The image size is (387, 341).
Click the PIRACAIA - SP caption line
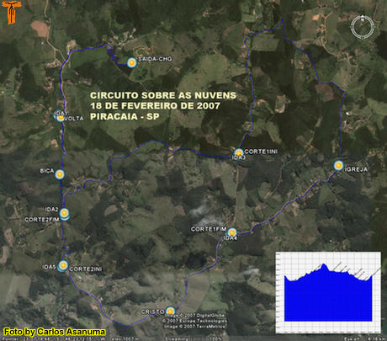click(x=125, y=116)
